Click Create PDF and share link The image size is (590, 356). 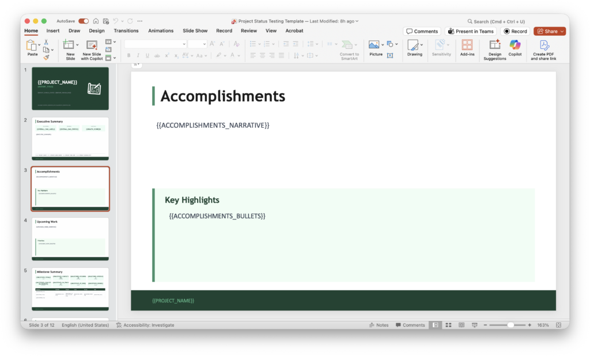(x=543, y=46)
